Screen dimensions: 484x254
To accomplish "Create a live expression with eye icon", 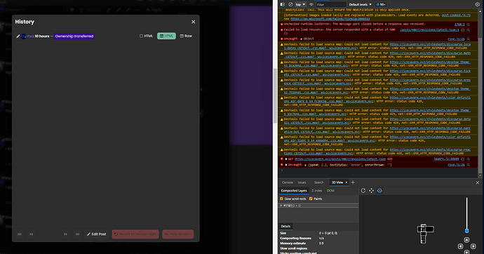I will point(311,5).
